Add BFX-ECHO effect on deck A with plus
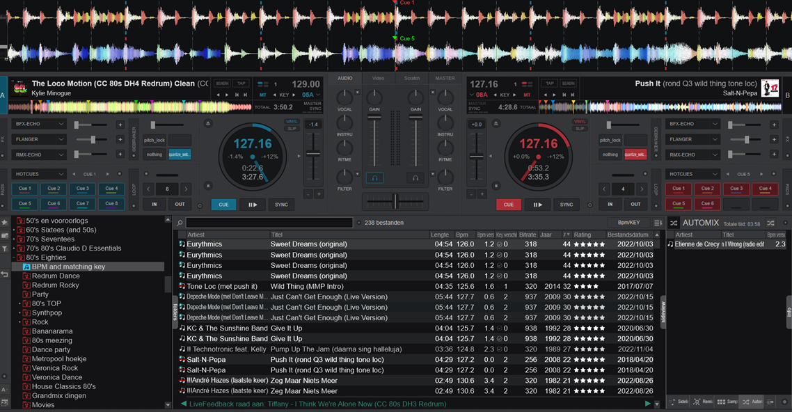792x412 pixels. pos(120,124)
